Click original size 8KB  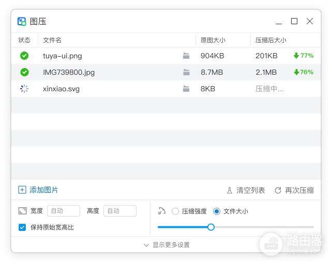click(x=208, y=89)
